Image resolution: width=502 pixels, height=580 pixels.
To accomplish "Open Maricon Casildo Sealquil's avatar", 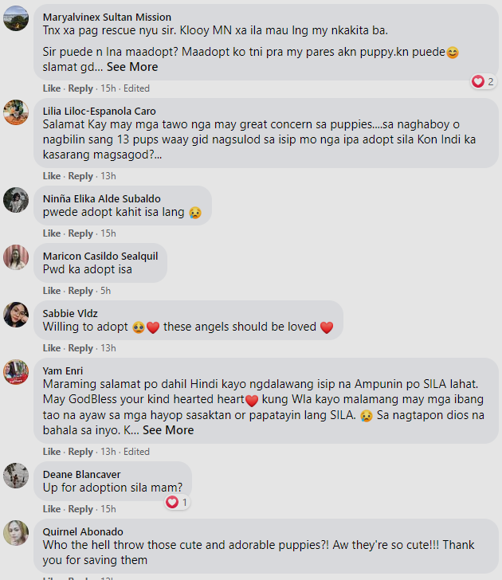I will pyautogui.click(x=16, y=257).
